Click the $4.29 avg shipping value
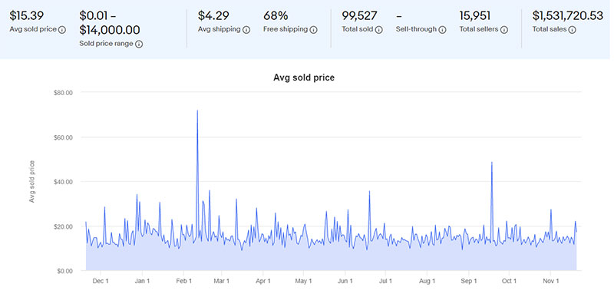This screenshot has height=297, width=614. click(x=213, y=16)
